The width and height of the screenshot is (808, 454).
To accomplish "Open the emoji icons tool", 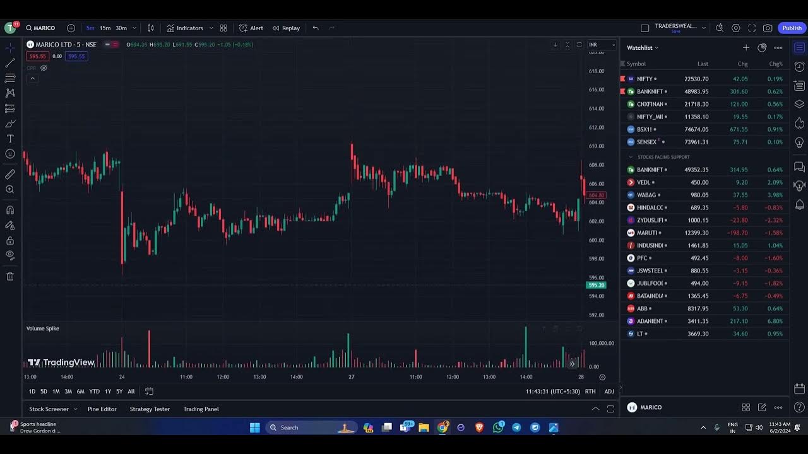I will tap(10, 154).
